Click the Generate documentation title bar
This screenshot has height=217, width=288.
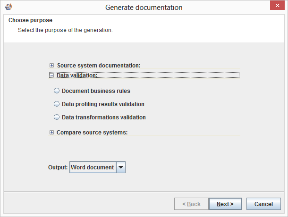(x=144, y=7)
